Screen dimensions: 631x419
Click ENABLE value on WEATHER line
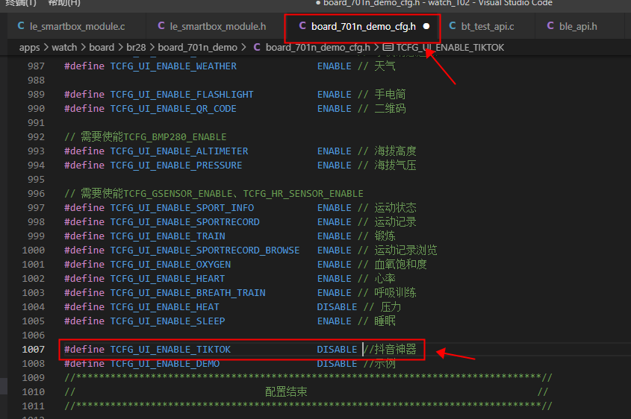(334, 66)
